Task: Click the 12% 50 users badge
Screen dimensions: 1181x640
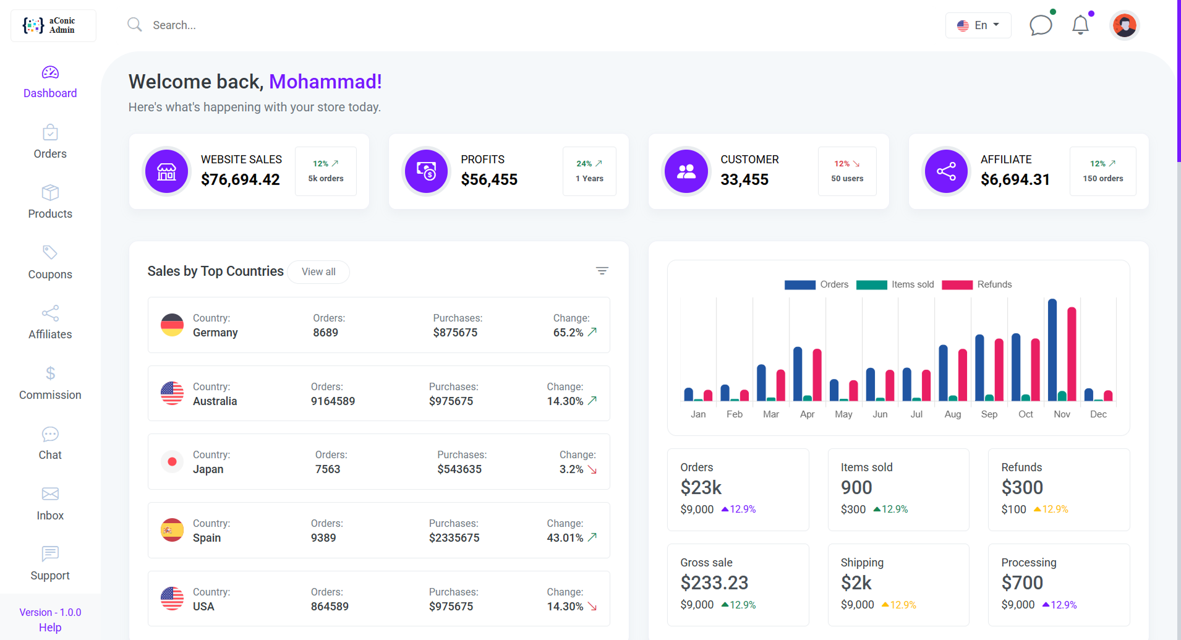Action: pyautogui.click(x=847, y=171)
